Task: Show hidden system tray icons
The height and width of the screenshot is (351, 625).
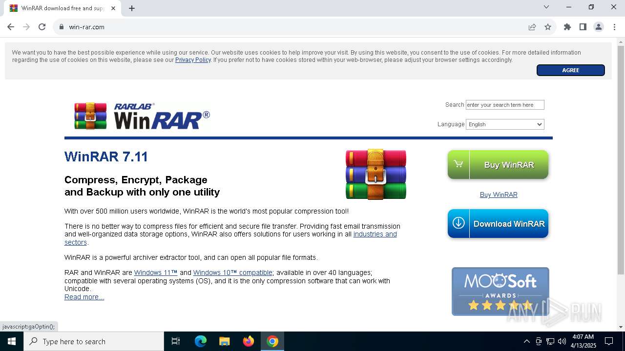Action: (x=526, y=341)
